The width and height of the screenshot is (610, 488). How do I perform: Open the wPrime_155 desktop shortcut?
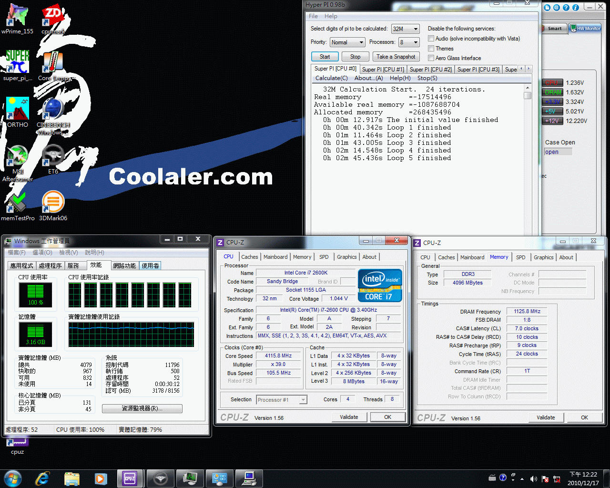(17, 19)
